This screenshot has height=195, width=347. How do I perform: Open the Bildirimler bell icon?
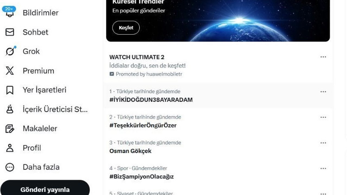[x=10, y=13]
